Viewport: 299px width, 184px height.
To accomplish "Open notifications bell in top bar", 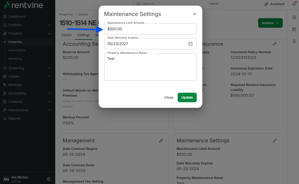I will (294, 4).
